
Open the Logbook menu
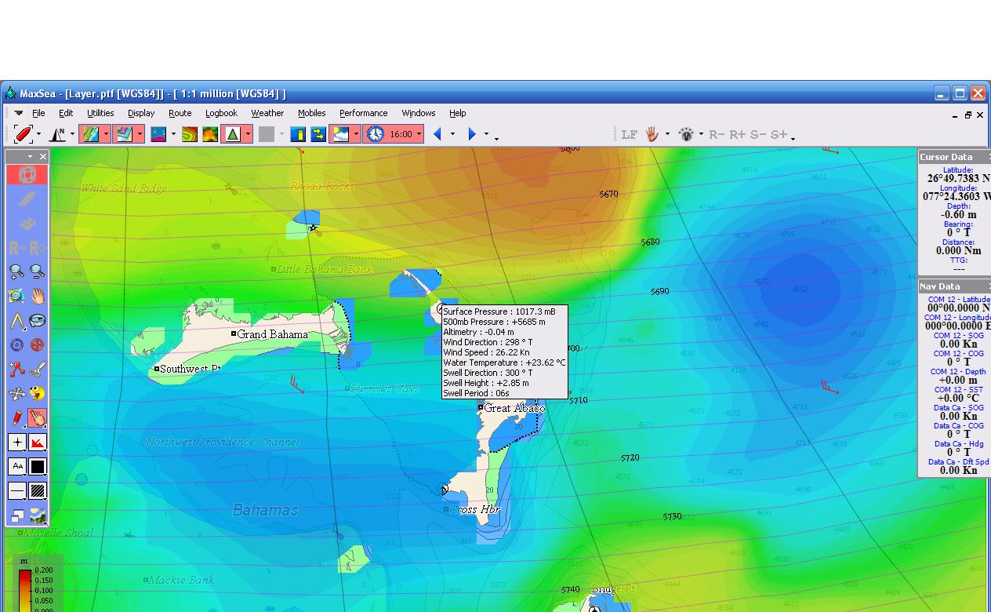pyautogui.click(x=221, y=113)
